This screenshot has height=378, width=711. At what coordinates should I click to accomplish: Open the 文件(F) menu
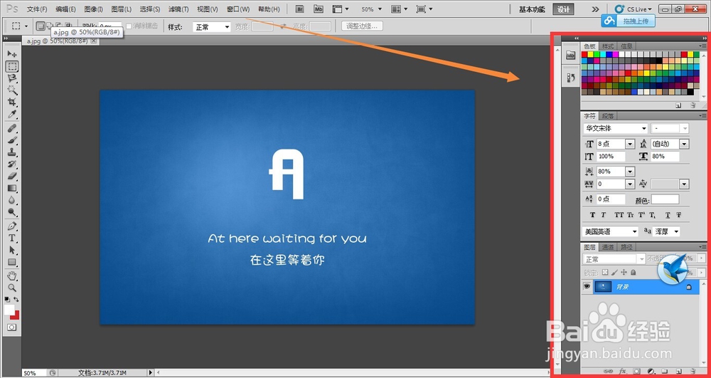tap(37, 9)
